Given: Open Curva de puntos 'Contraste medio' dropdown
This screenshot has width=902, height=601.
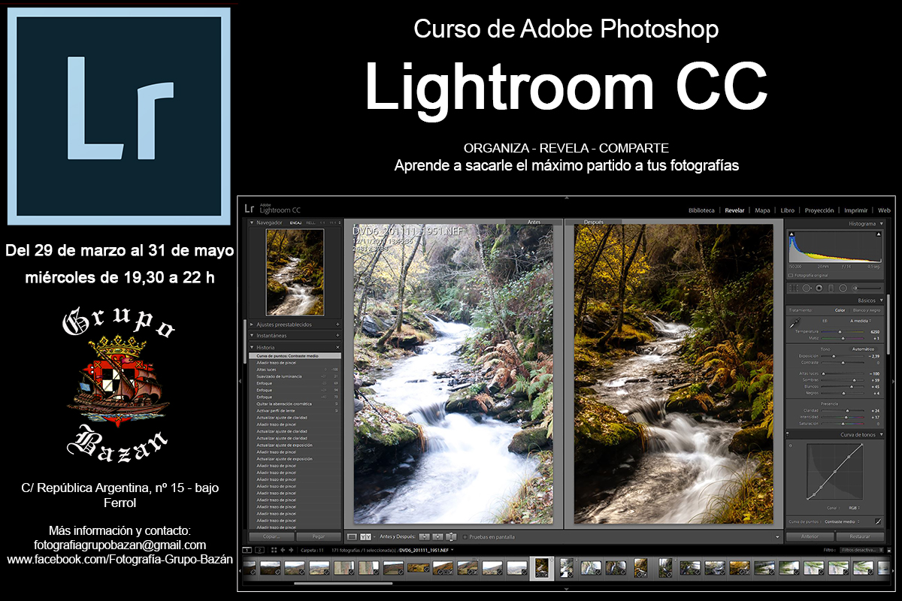Looking at the screenshot, I should coord(842,521).
